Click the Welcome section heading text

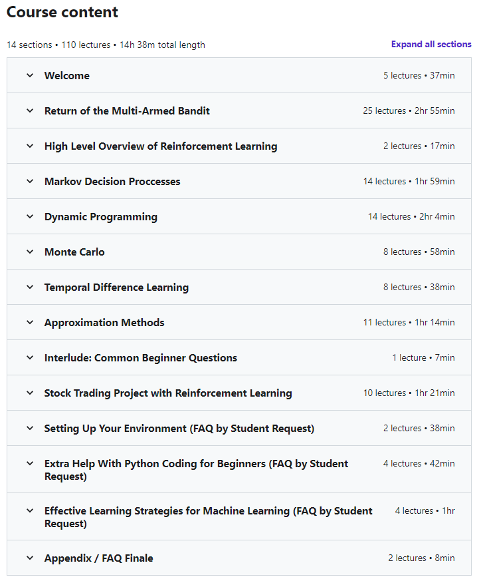click(x=66, y=76)
